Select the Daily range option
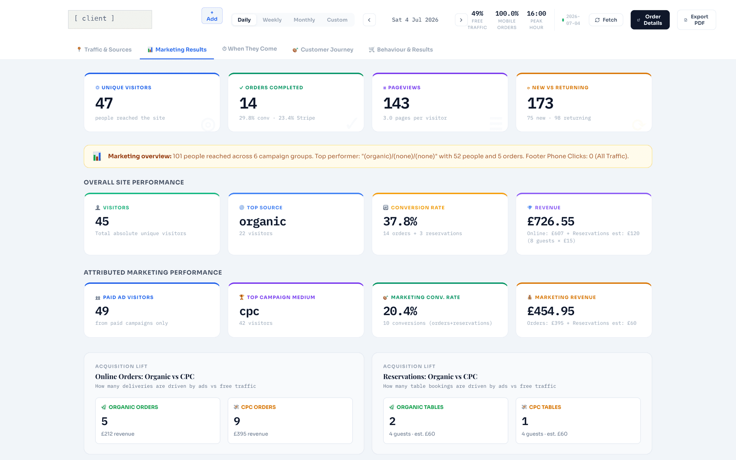The width and height of the screenshot is (736, 460). (244, 20)
